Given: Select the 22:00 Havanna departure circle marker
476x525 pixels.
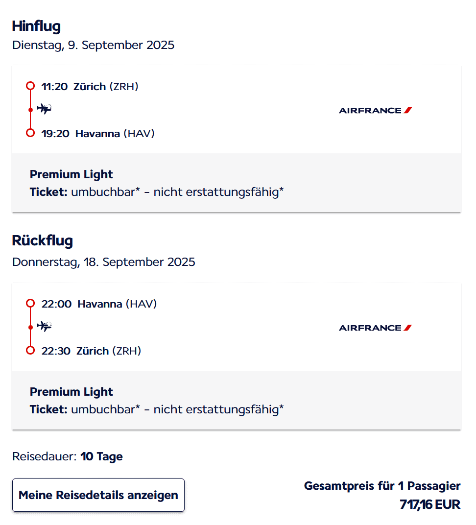Looking at the screenshot, I should coord(30,303).
